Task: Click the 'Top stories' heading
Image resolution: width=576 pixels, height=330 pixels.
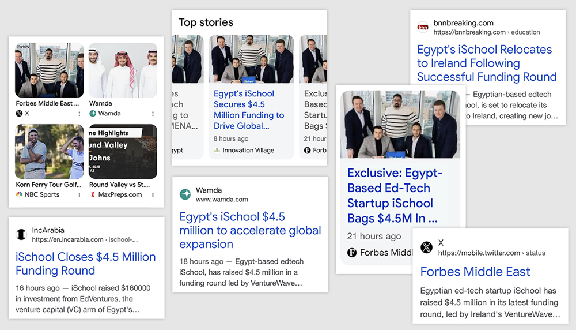Action: coord(206,22)
